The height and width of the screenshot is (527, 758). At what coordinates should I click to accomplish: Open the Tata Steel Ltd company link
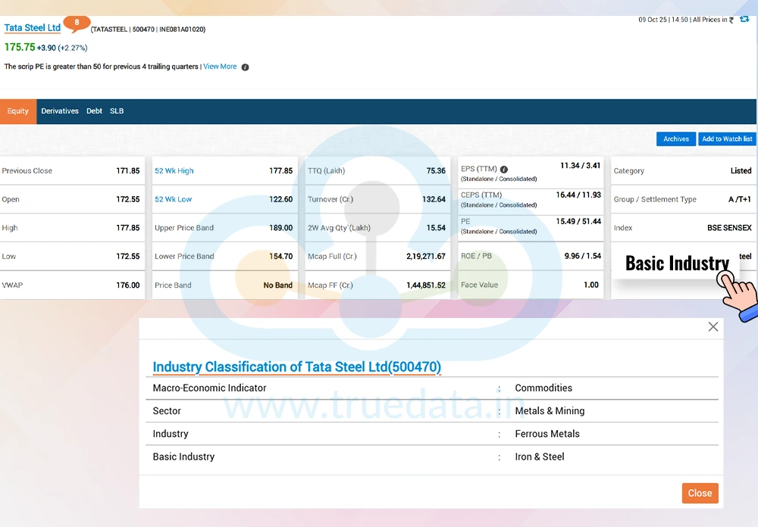point(32,27)
